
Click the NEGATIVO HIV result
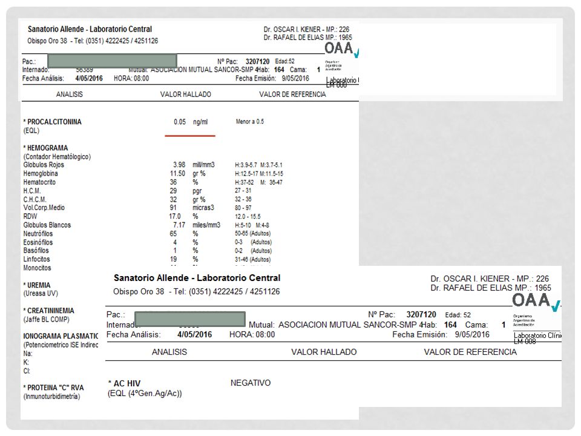(251, 383)
